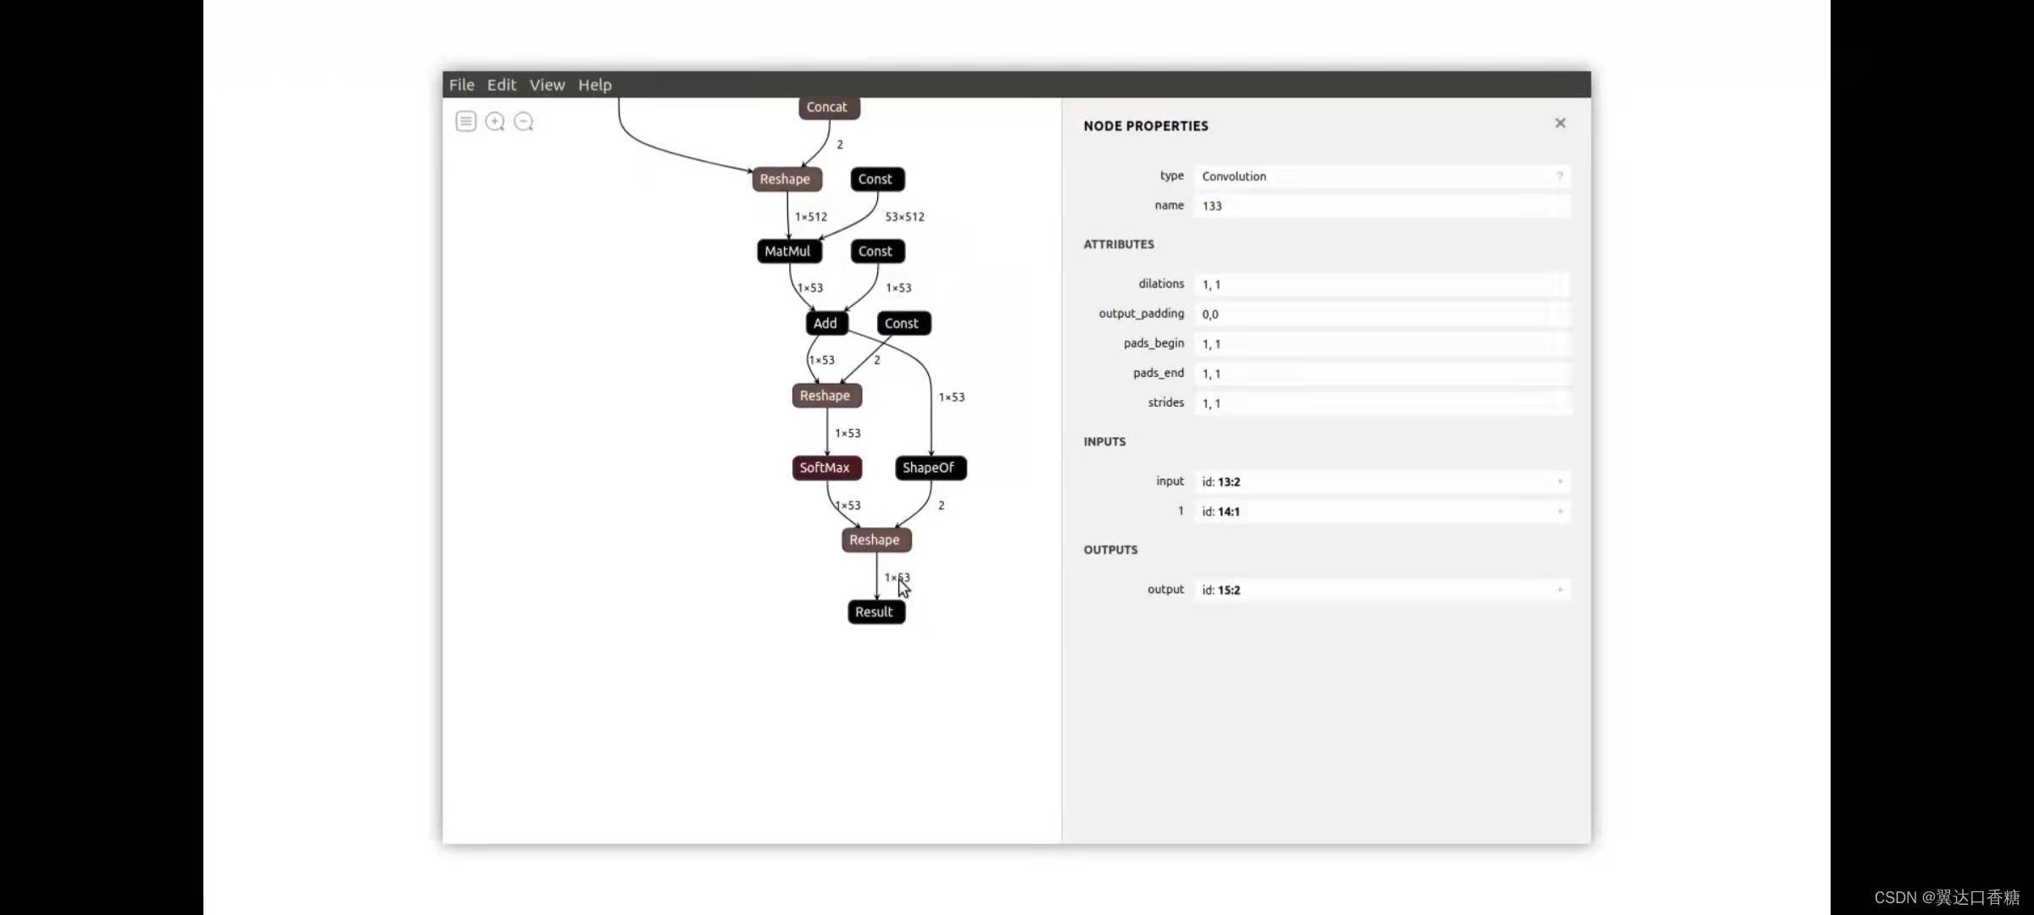
Task: Select the Concat node
Action: point(829,107)
